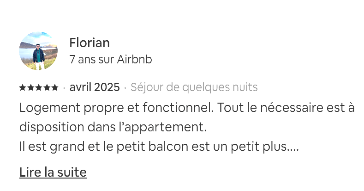This screenshot has height=191, width=364.
Task: Open Florian's round profile photo
Action: click(38, 51)
